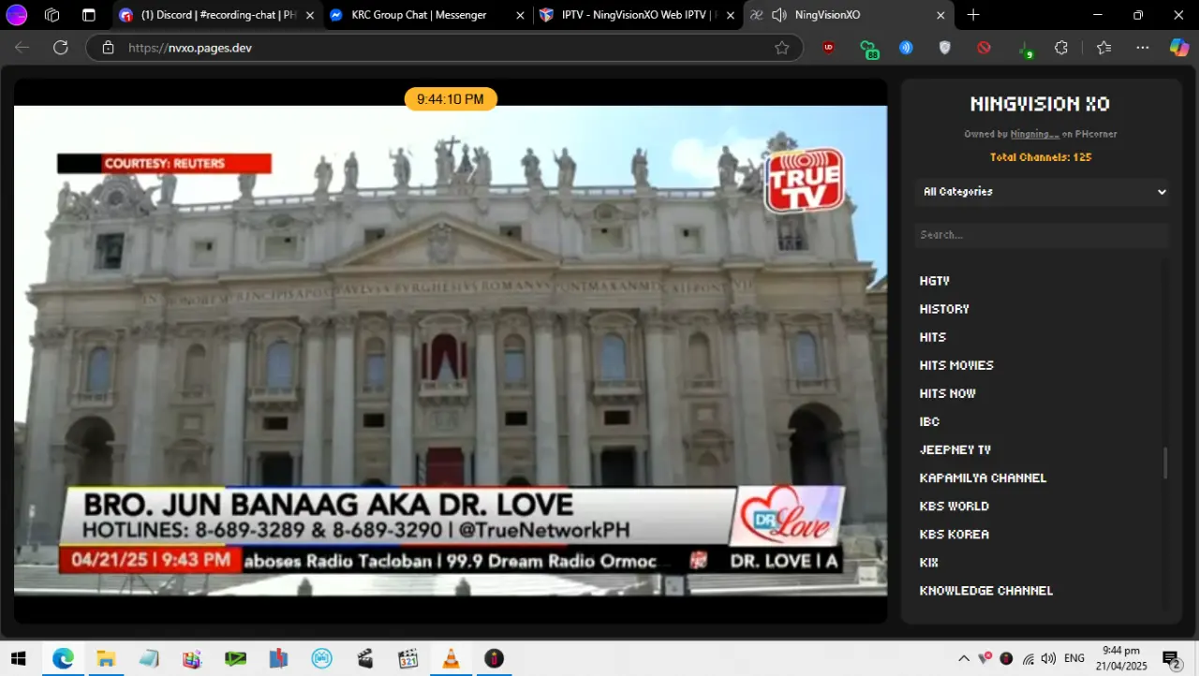Open the blue circular extension icon
The image size is (1199, 676).
906,48
